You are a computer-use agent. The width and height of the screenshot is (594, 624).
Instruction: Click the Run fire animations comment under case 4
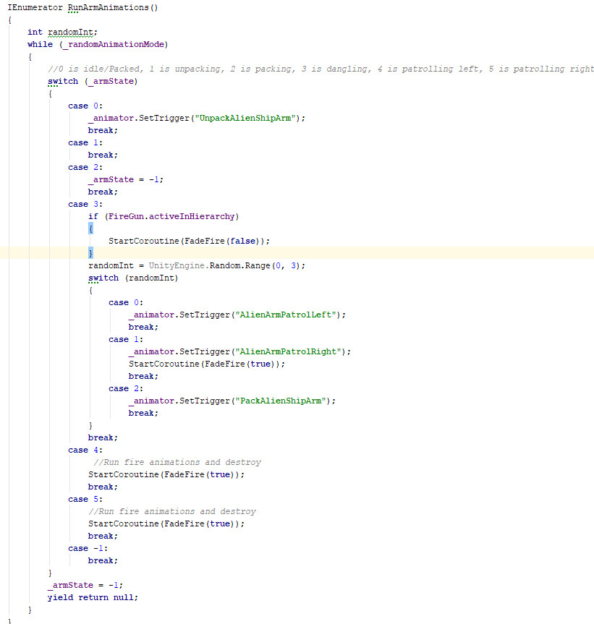[177, 463]
